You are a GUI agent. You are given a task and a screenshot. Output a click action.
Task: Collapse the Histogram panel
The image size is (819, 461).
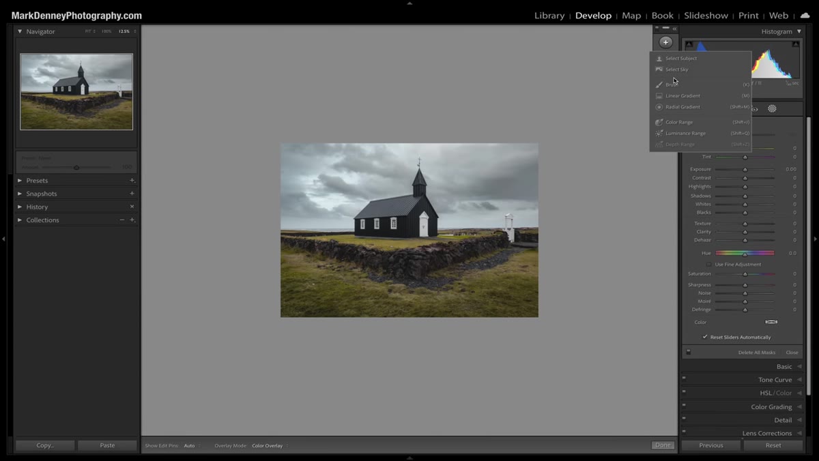click(x=799, y=31)
